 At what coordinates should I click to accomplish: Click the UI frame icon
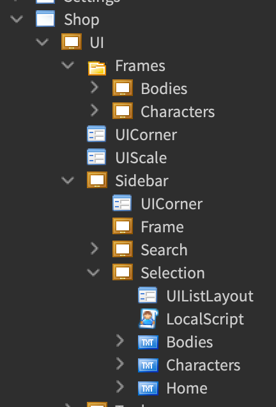pyautogui.click(x=72, y=42)
